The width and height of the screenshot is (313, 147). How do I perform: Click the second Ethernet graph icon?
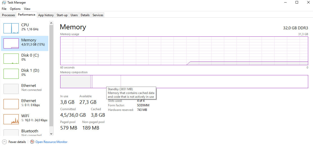pyautogui.click(x=11, y=104)
